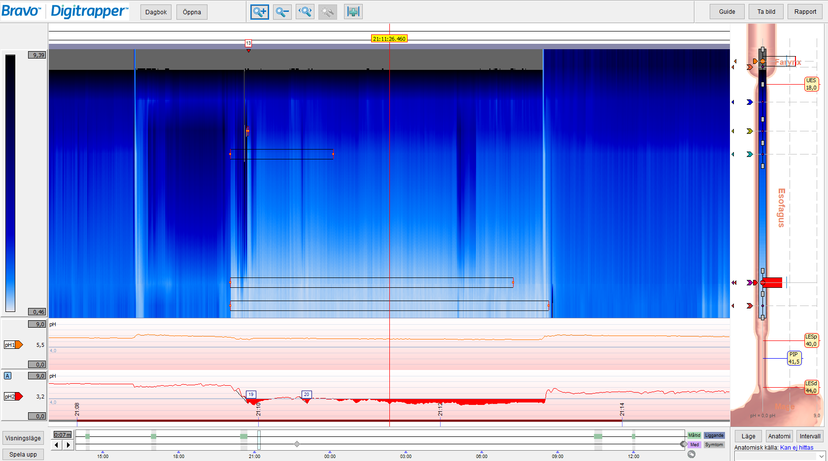Click the overview window marker near 21:00
Viewport: 828px width, 461px height.
click(259, 440)
